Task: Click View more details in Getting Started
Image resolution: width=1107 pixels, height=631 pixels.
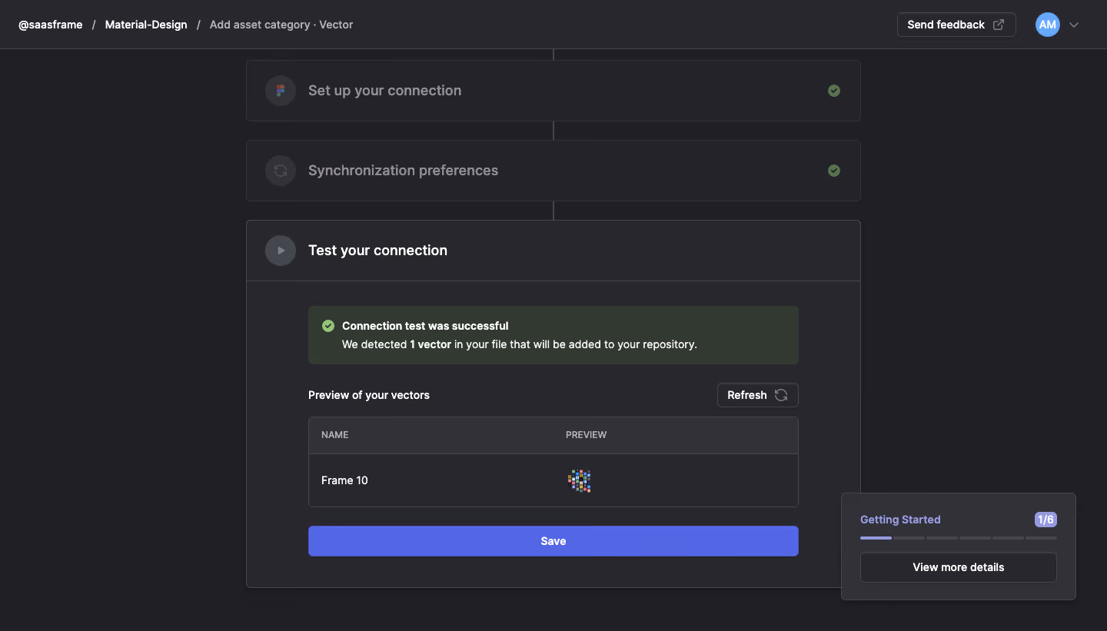Action: coord(958,567)
